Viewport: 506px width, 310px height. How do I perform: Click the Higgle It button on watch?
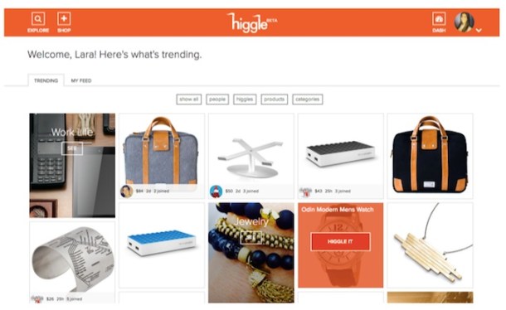point(340,241)
